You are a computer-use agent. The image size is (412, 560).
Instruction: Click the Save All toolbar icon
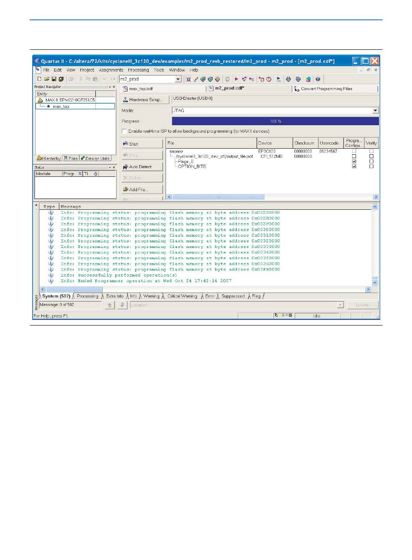(x=61, y=79)
